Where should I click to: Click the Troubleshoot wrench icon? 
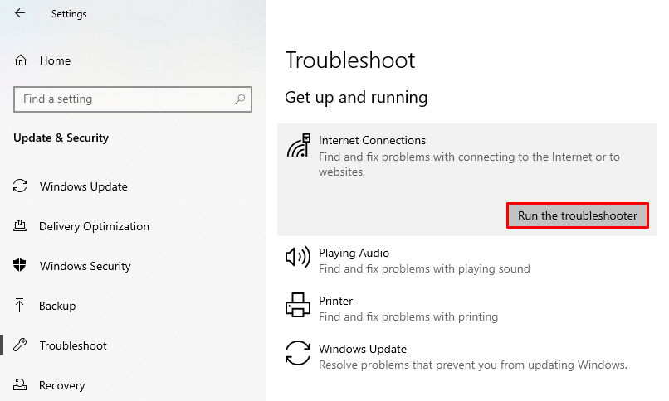[x=22, y=345]
